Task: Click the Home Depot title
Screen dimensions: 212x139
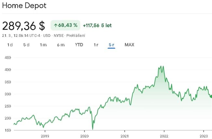Action: (x=24, y=6)
